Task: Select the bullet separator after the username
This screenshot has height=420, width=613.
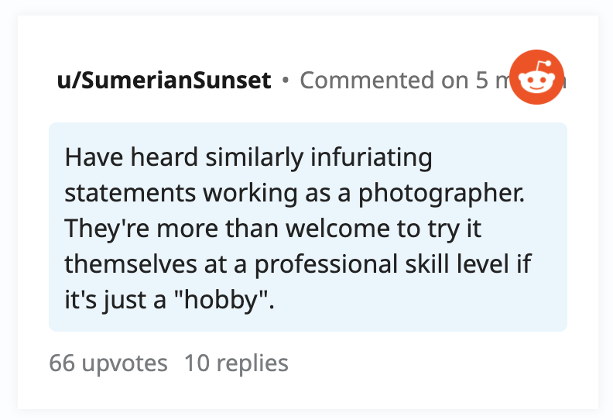Action: [286, 81]
